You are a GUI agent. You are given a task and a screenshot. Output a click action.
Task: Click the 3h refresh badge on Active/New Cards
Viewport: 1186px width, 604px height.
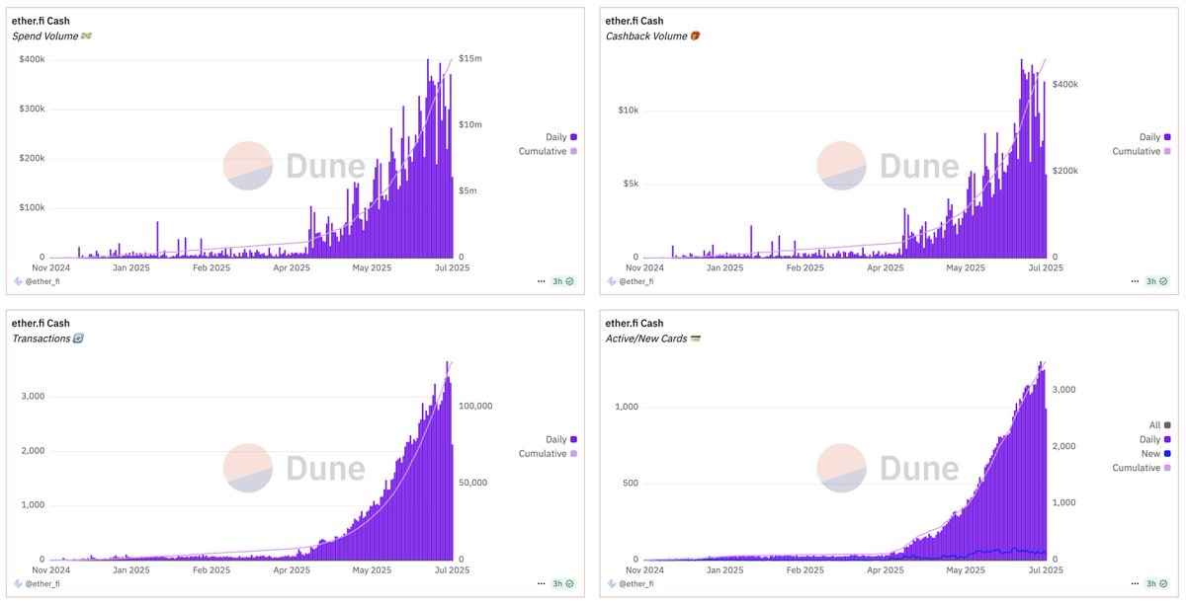tap(1156, 584)
